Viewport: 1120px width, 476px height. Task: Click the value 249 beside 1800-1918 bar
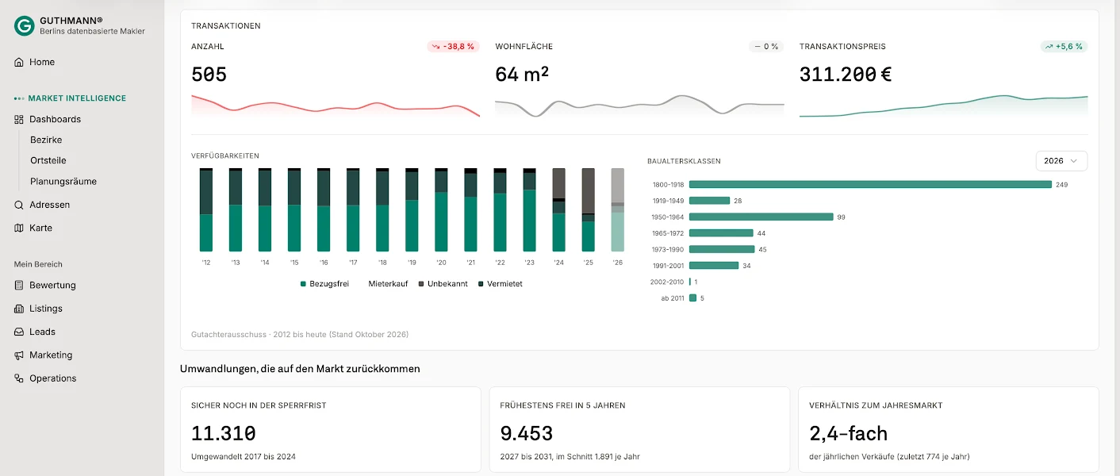pos(1062,184)
